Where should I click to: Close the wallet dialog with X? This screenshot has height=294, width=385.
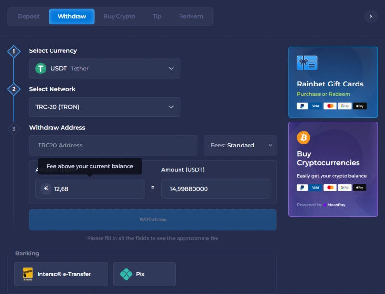[x=371, y=16]
